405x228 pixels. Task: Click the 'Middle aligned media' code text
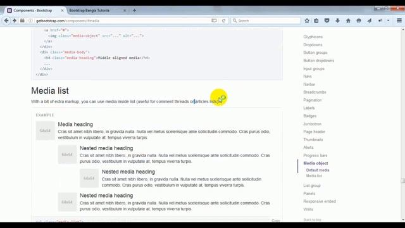coord(119,58)
